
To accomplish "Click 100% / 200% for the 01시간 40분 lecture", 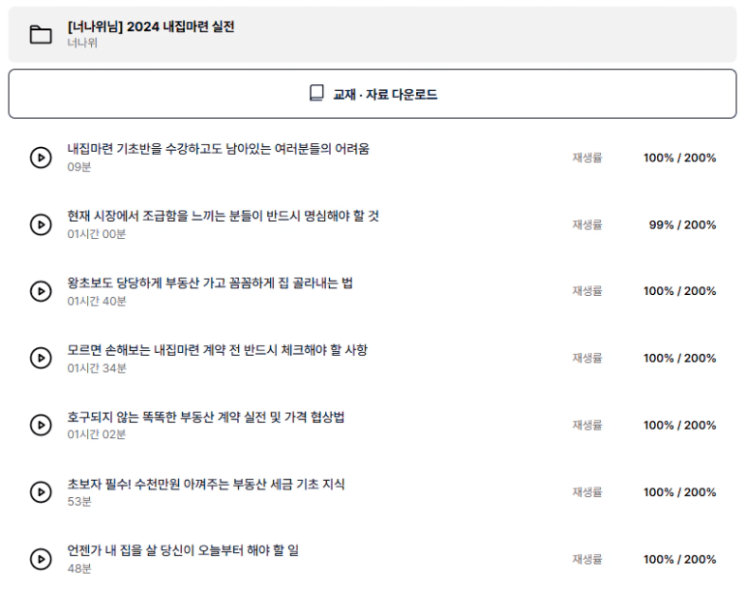I will (680, 291).
